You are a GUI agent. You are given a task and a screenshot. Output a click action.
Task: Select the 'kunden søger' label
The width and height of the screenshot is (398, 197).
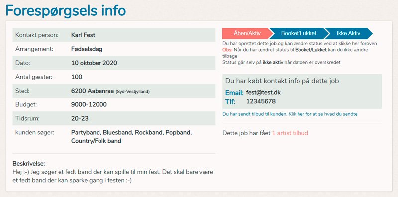point(35,132)
